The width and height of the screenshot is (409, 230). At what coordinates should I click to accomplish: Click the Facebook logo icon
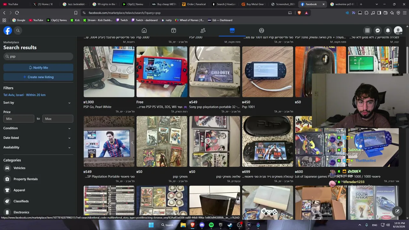tap(8, 30)
